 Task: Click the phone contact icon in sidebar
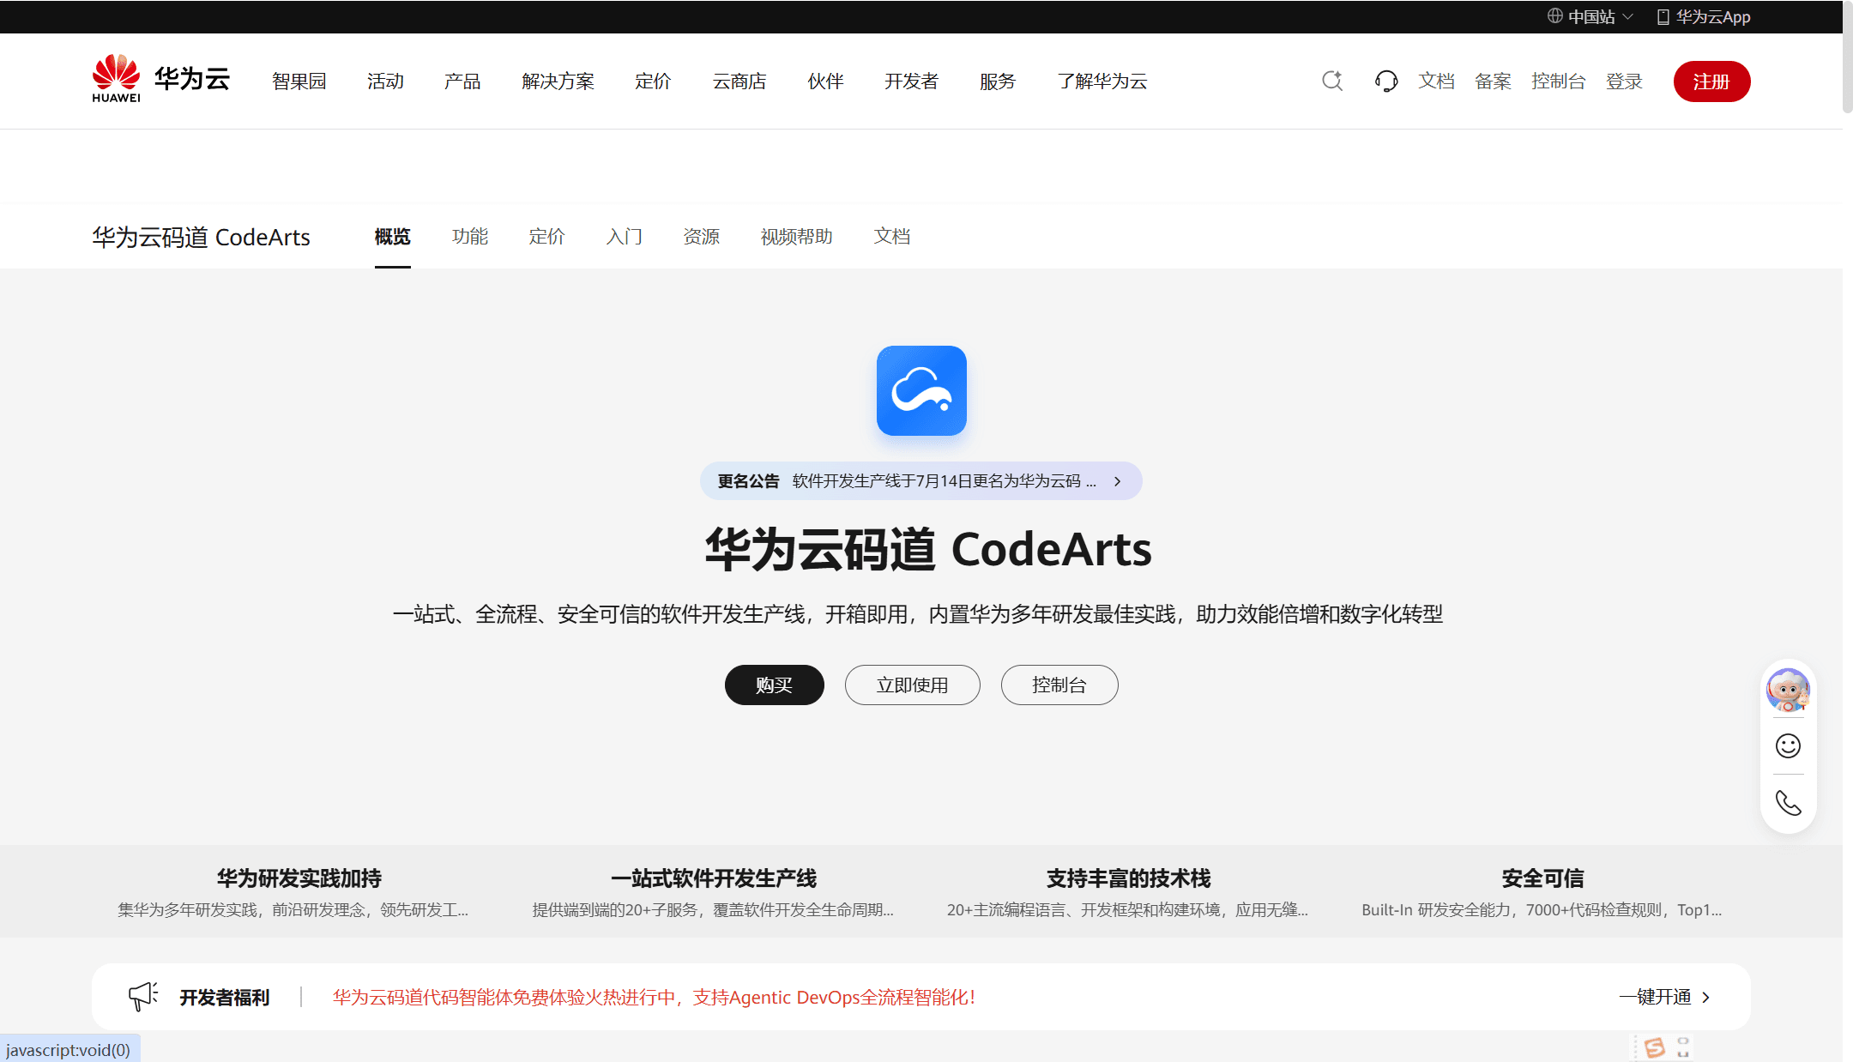[x=1788, y=803]
